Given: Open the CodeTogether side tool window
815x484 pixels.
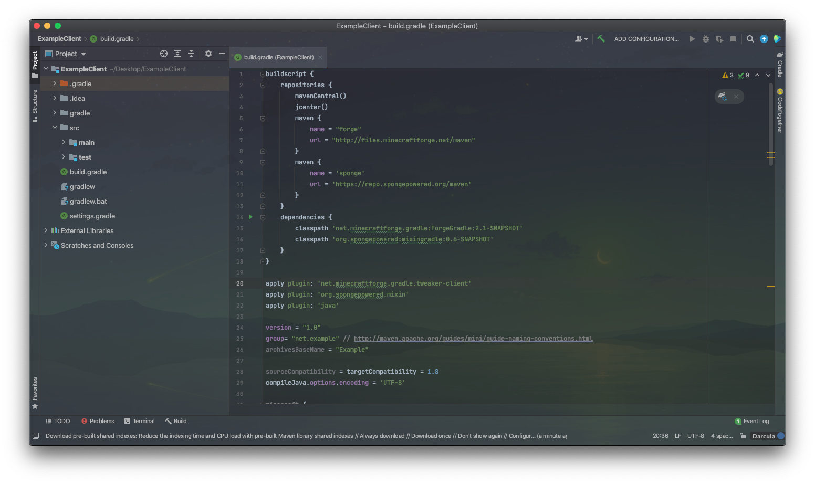Looking at the screenshot, I should [780, 111].
